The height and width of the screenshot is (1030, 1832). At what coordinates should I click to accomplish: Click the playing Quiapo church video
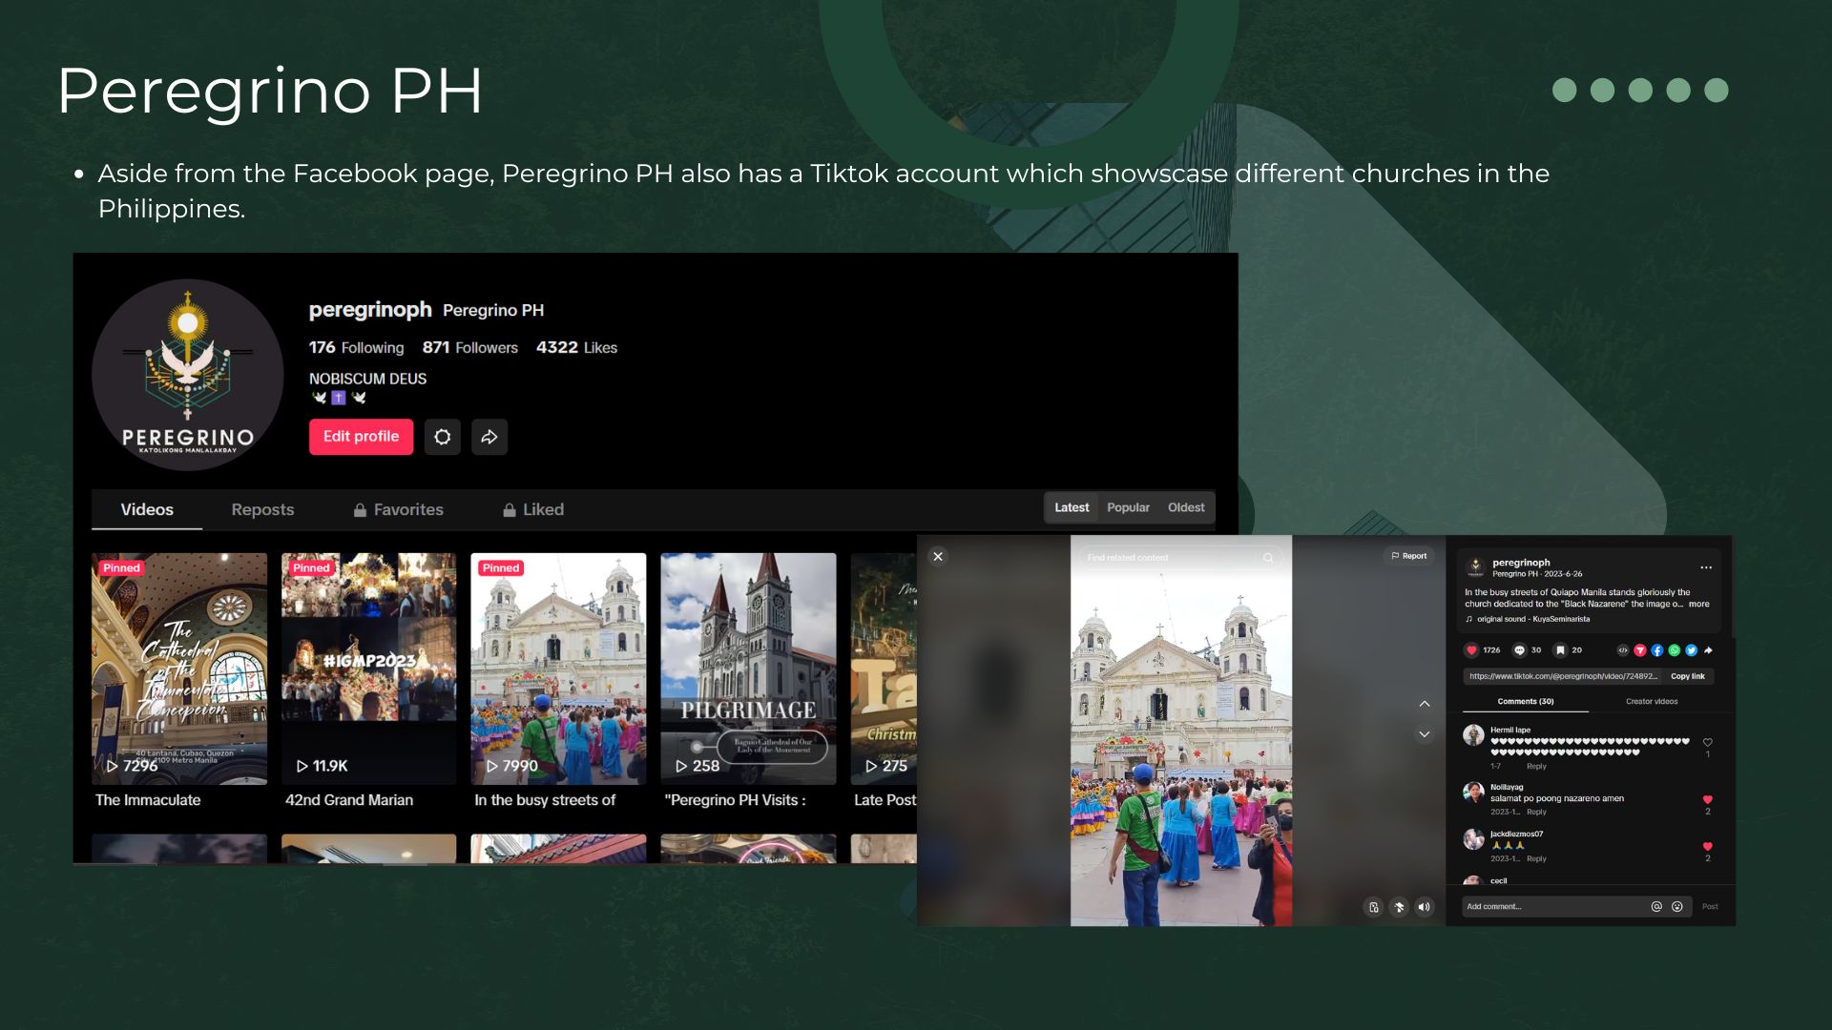[x=1181, y=731]
